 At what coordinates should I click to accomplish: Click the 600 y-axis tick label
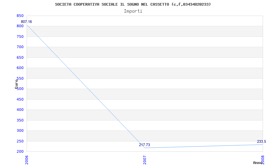(x=20, y=68)
